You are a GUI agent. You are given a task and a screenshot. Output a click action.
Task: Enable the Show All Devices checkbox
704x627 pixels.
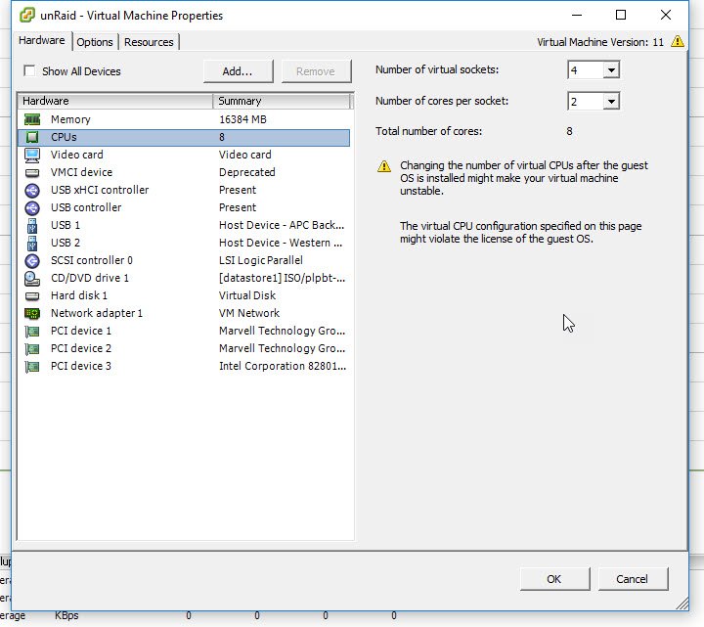click(x=29, y=71)
